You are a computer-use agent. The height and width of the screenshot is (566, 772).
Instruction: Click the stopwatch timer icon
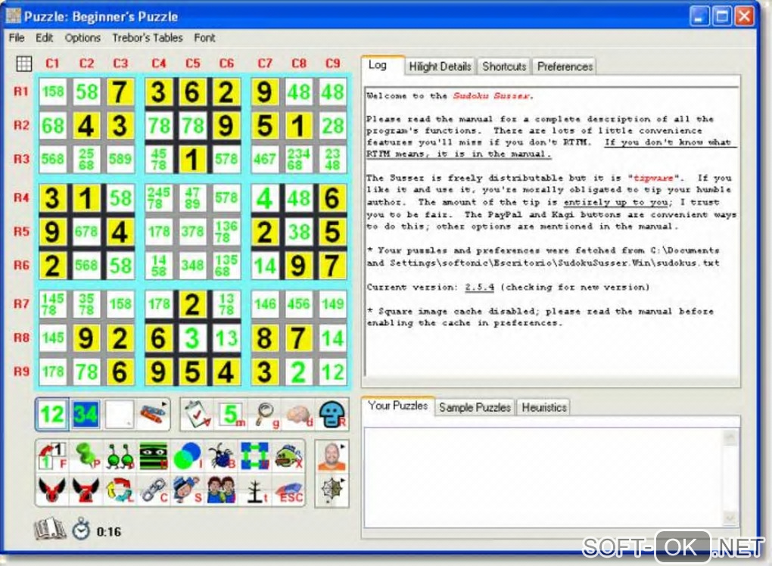click(81, 530)
